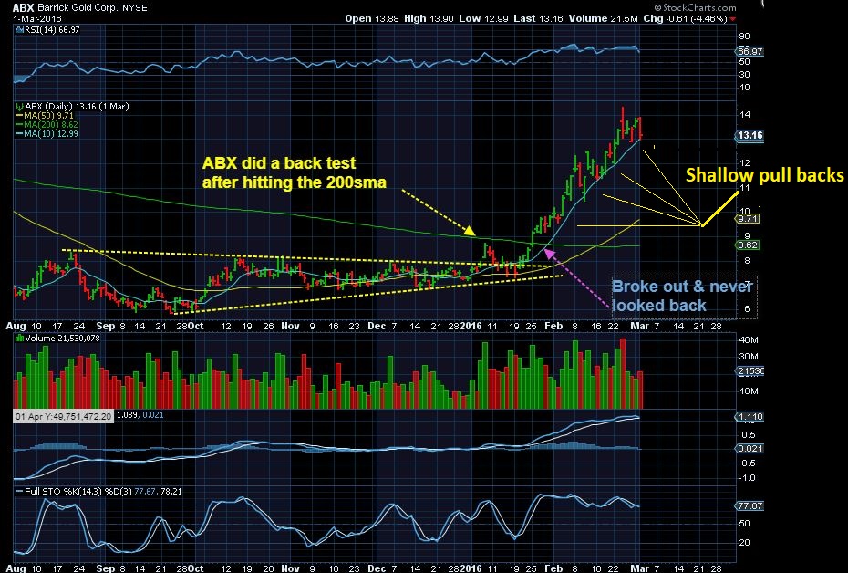Click the Volume 21,530,078 legend label

click(x=63, y=339)
